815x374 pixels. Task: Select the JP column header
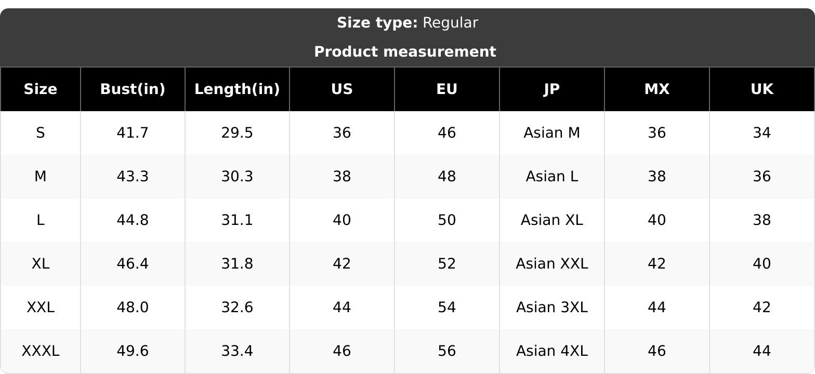tap(552, 89)
